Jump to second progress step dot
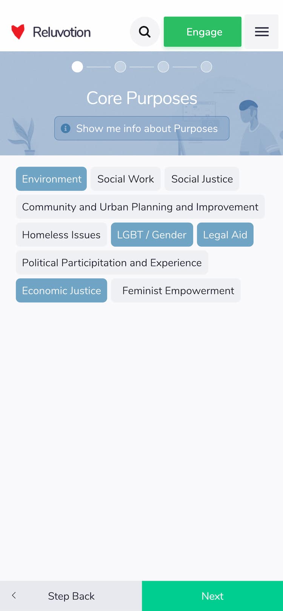This screenshot has width=283, height=611. pyautogui.click(x=120, y=67)
